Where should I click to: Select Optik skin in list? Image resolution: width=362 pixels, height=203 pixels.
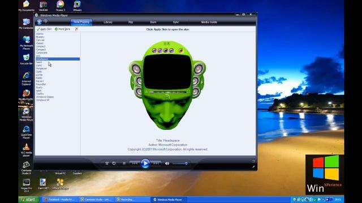(x=39, y=72)
